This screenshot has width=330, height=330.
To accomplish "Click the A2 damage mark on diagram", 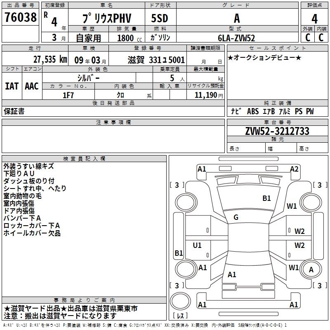I will 294,169.
